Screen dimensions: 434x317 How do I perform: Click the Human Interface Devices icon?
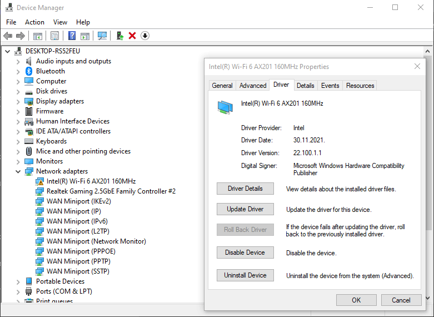pos(29,121)
